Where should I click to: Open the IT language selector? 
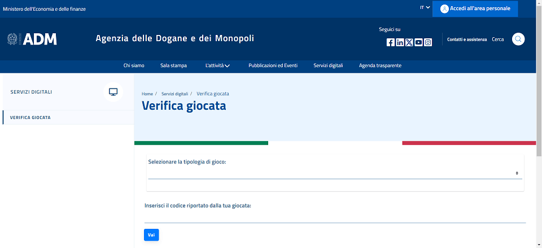[425, 7]
